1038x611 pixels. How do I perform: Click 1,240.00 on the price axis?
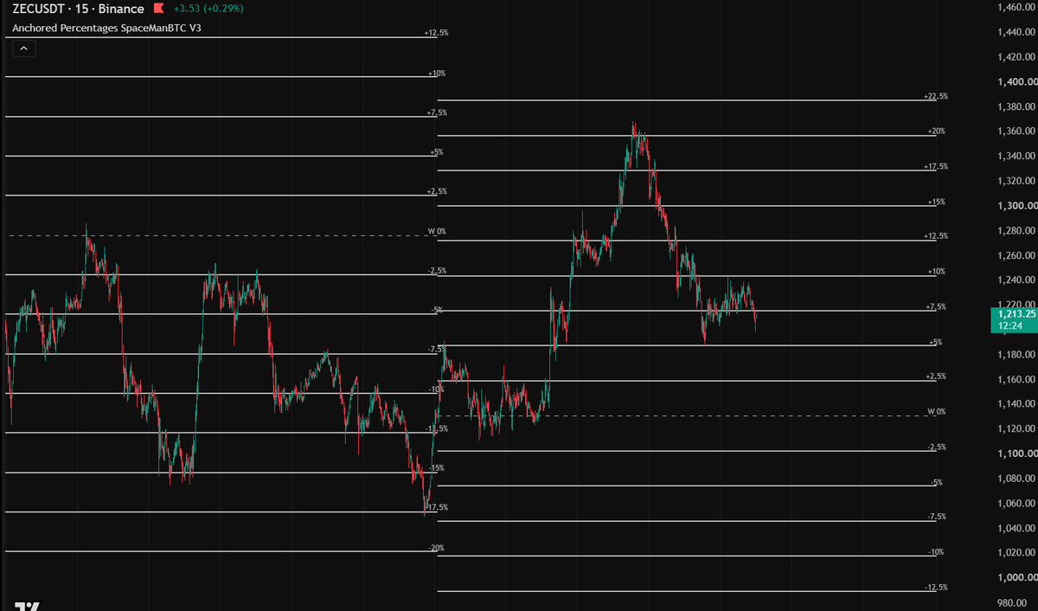click(x=1016, y=280)
